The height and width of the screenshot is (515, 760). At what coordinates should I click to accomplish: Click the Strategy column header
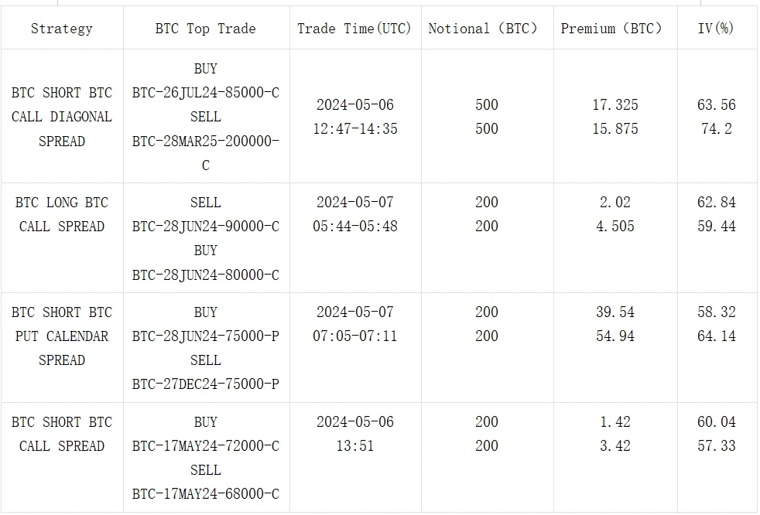[x=62, y=29]
